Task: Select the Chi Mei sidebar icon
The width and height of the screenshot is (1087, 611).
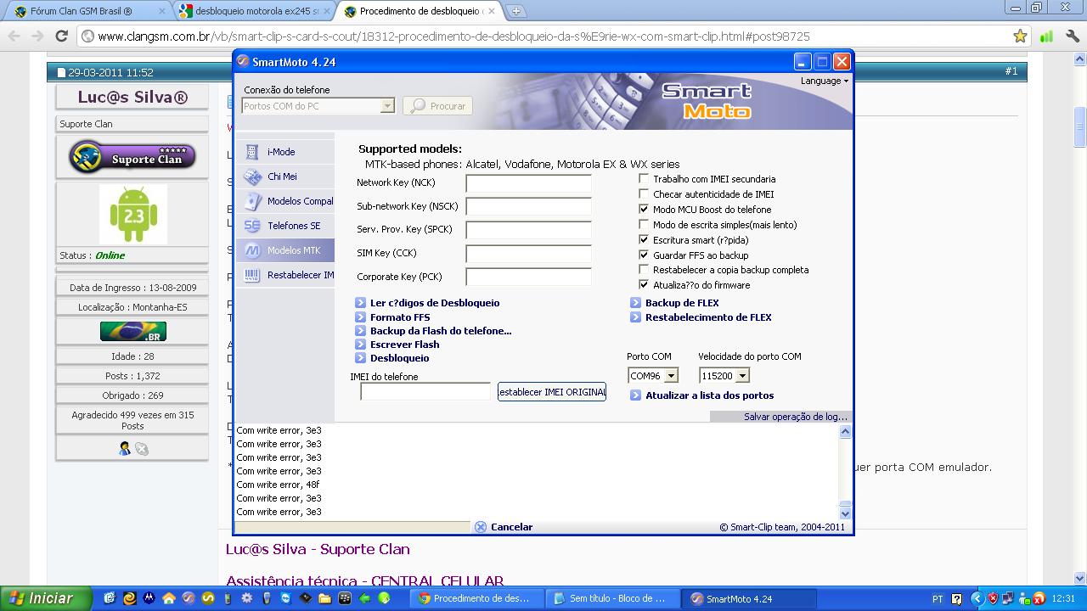Action: point(252,177)
